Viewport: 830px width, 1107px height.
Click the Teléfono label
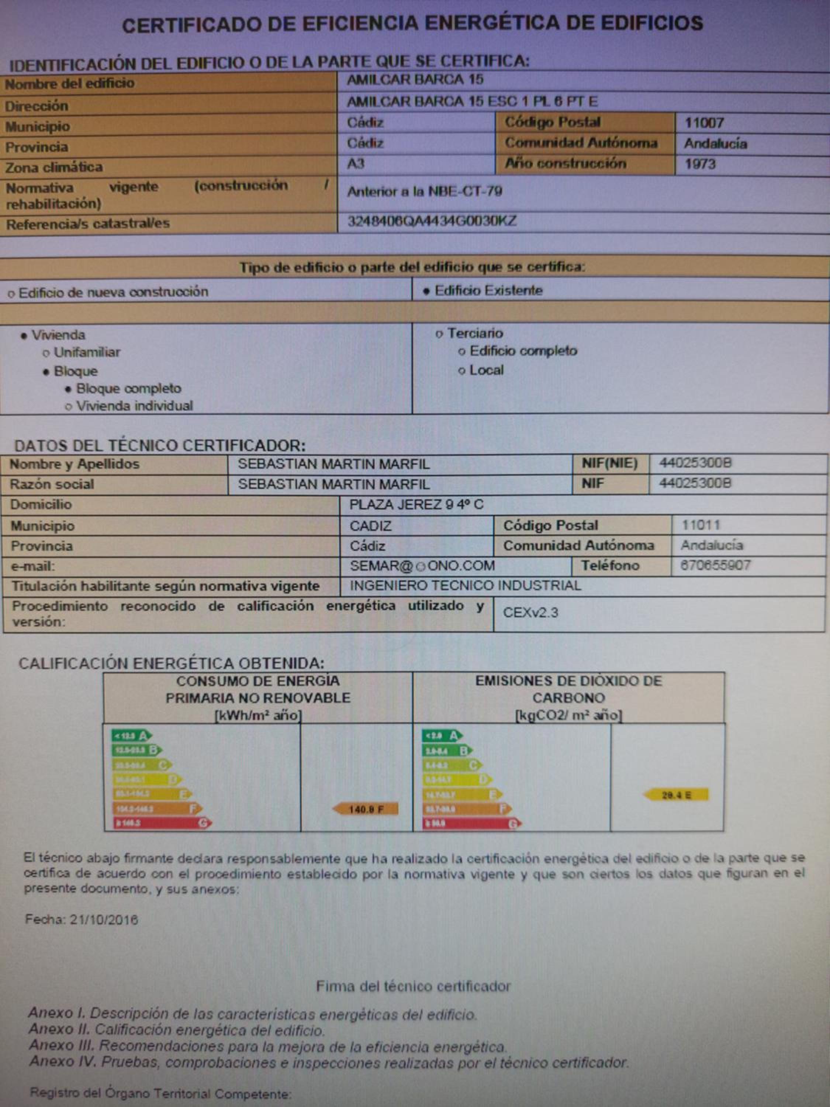(610, 566)
